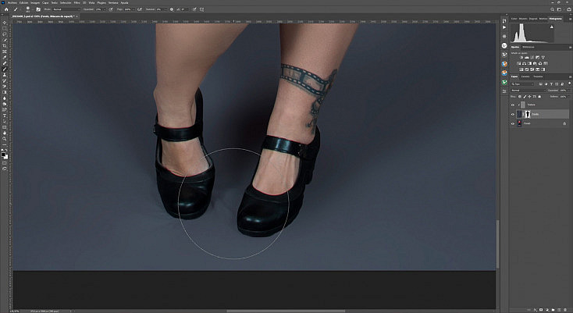The image size is (573, 313).
Task: Select the Crop tool
Action: 5,46
